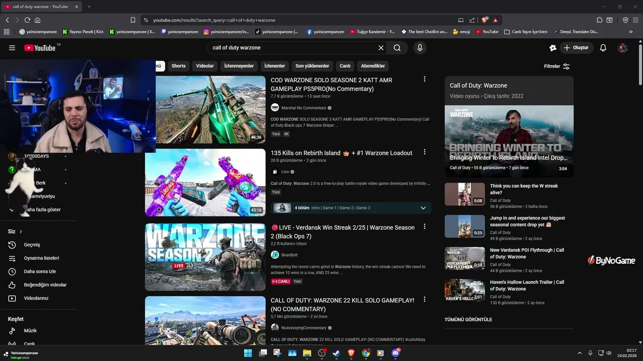The height and width of the screenshot is (361, 643).
Task: Select the Shorts filter chip
Action: pos(178,66)
